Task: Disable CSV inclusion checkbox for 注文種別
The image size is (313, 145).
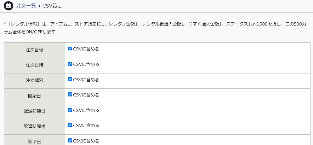Action: 70,79
